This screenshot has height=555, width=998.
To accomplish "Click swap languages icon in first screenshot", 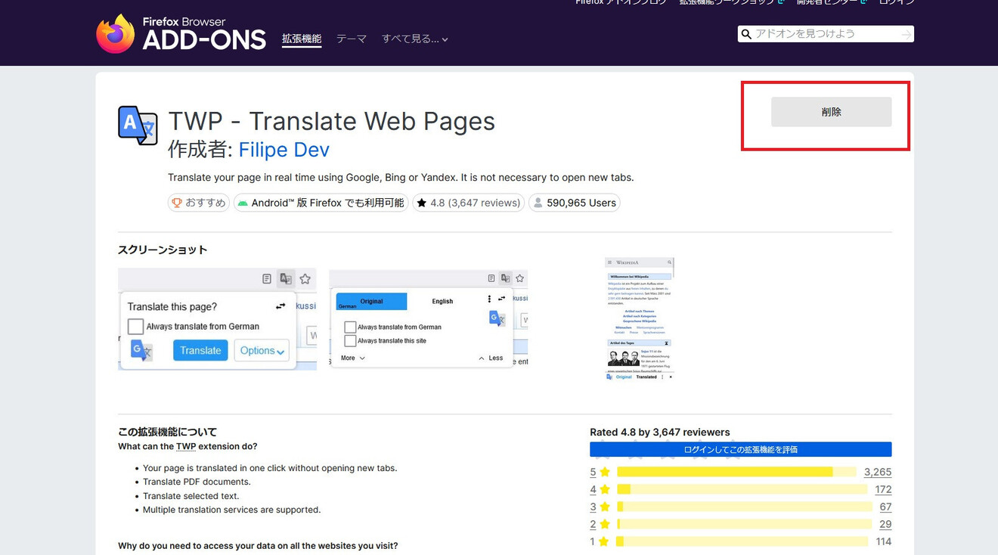I will tap(280, 306).
